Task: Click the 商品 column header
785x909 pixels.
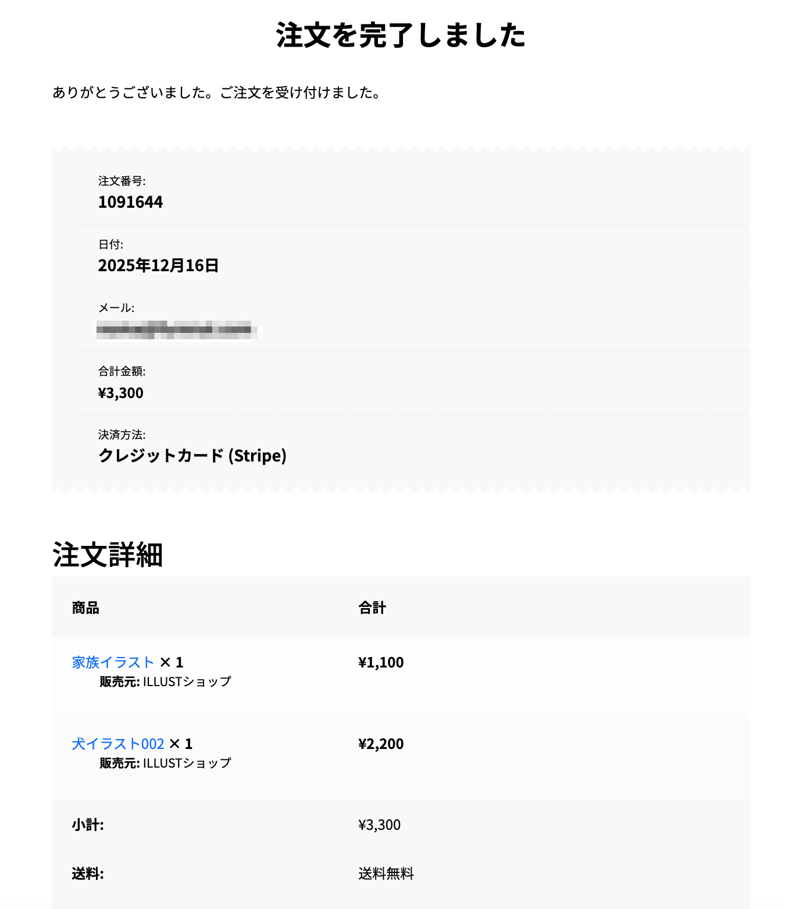Action: pyautogui.click(x=85, y=608)
